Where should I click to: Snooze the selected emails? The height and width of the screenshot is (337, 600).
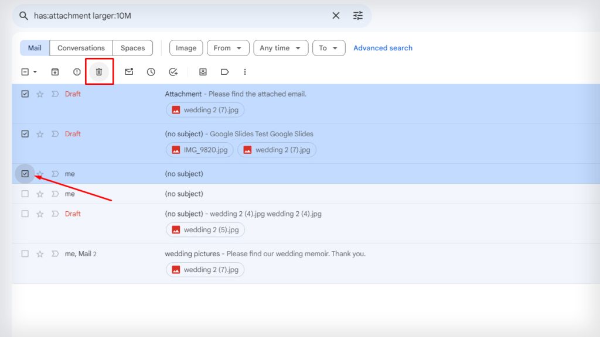click(151, 71)
